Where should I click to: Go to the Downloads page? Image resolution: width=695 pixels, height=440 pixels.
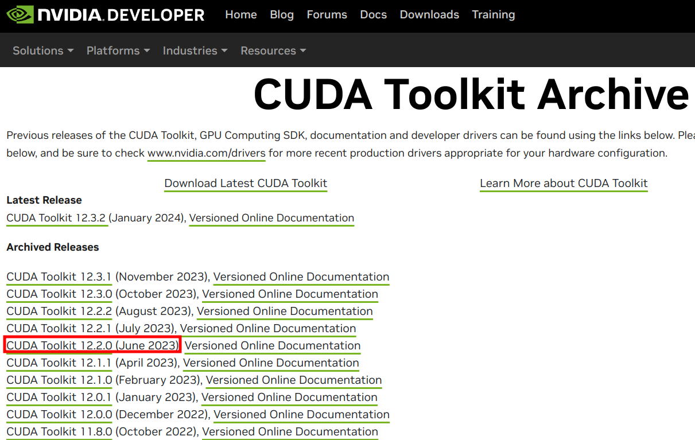[x=429, y=15]
